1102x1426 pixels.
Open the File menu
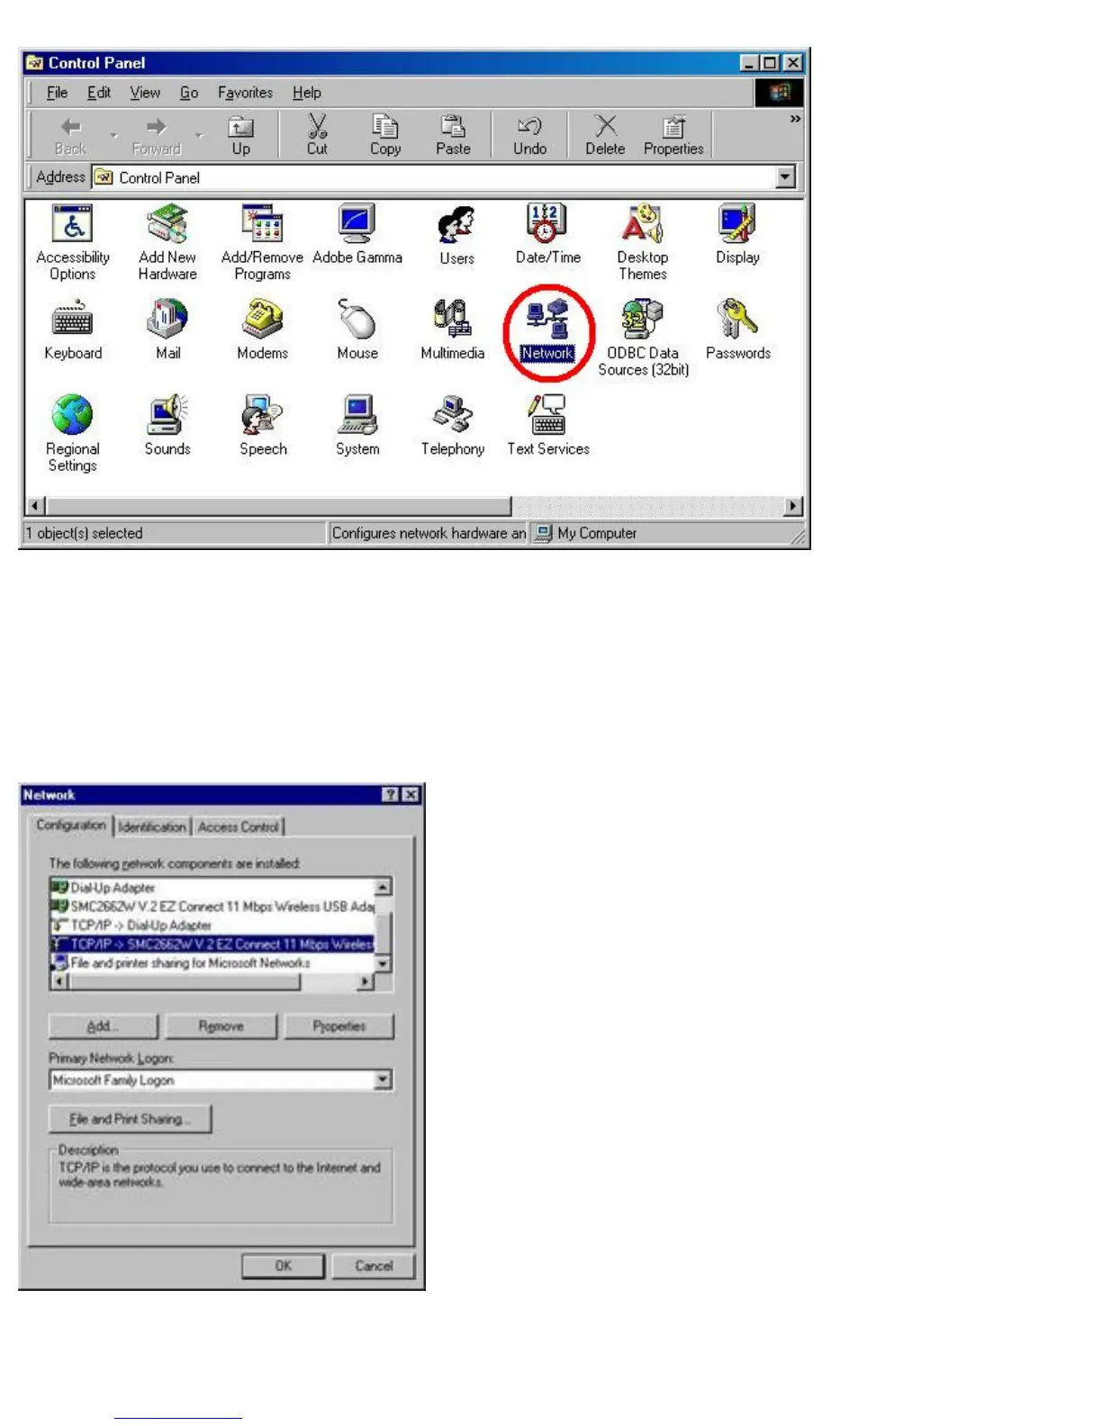[57, 93]
